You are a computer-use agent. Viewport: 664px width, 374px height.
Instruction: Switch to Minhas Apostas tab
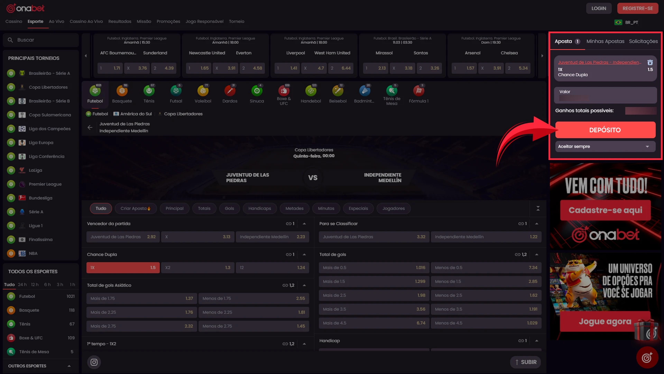point(605,41)
